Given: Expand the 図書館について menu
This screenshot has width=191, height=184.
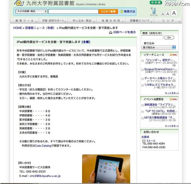Looking at the screenshot, I should pyautogui.click(x=140, y=21).
